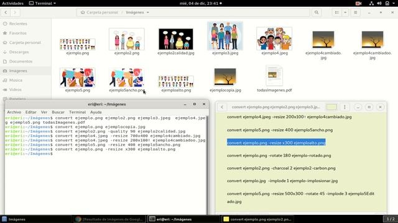Open Buscar menu in terminal

coord(58,112)
